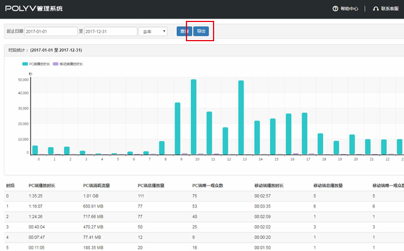The width and height of the screenshot is (404, 251).
Task: Click the chart bar at hour 9
Action: (x=177, y=129)
